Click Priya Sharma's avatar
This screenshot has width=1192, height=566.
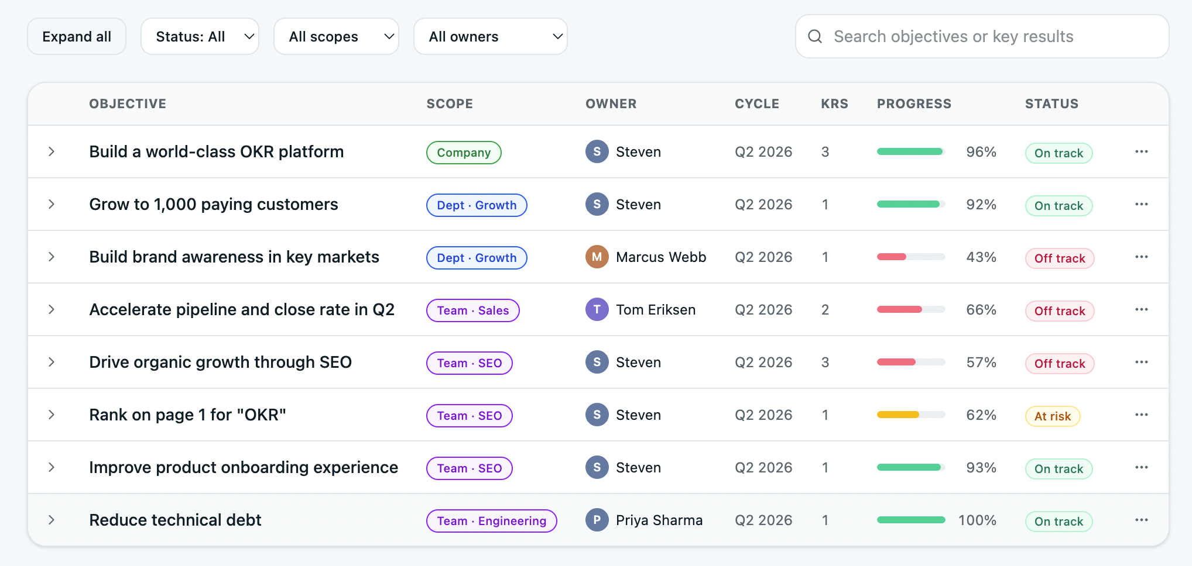597,520
